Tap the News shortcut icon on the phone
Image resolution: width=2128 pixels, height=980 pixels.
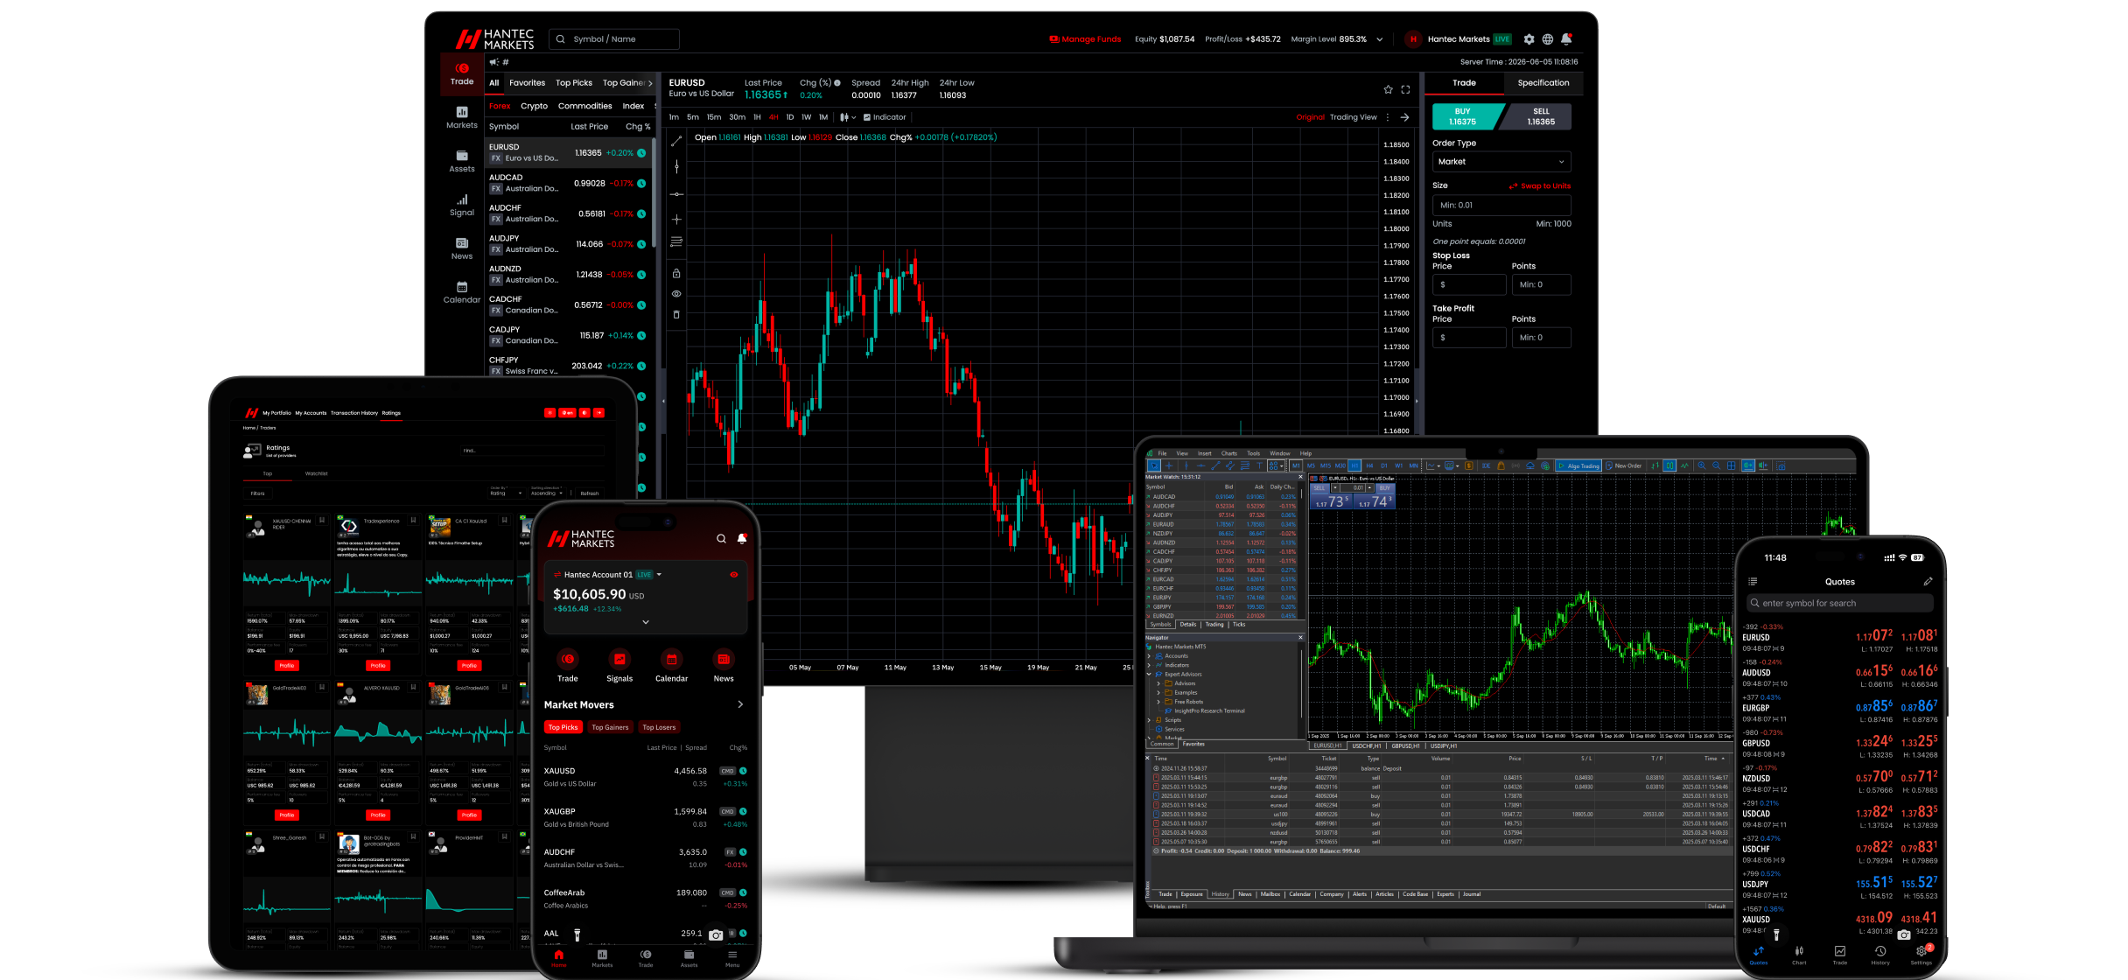coord(724,659)
